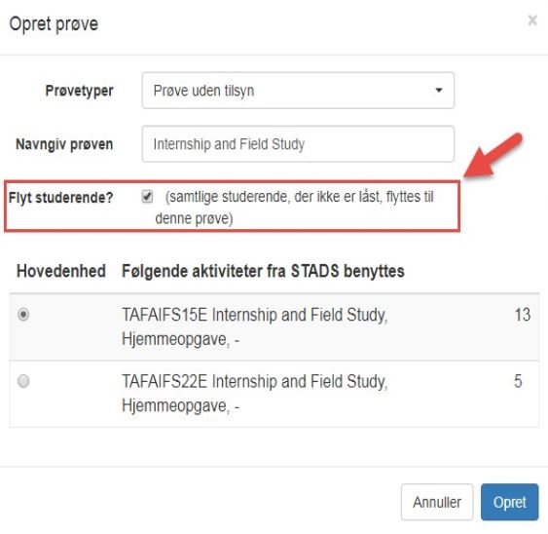Close the Opret prøve dialog with X
This screenshot has height=534, width=548.
click(532, 20)
